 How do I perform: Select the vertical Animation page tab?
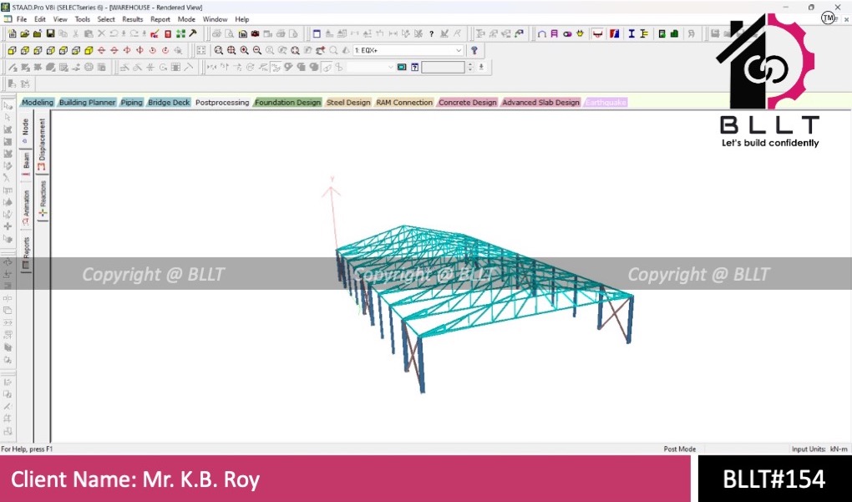tap(26, 207)
